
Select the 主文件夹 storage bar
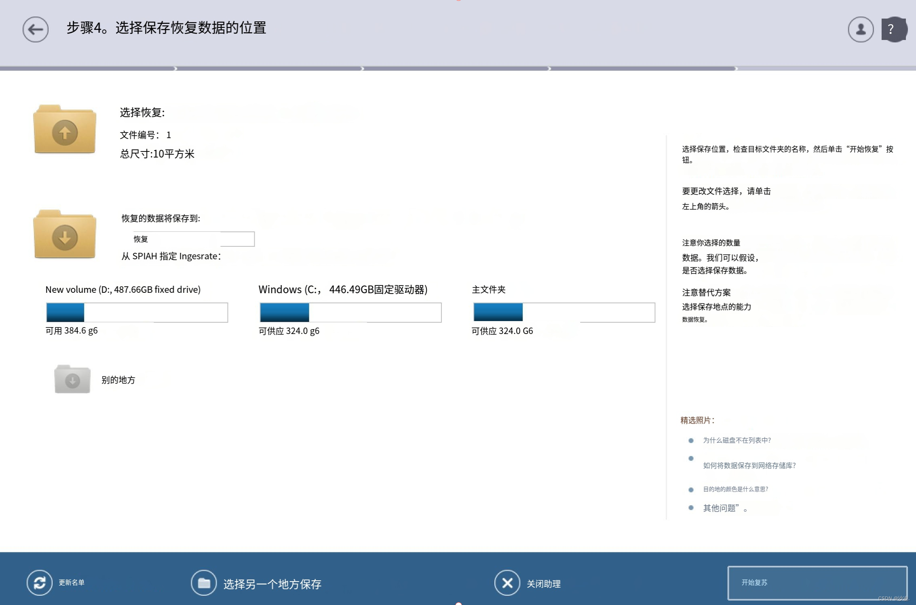[564, 312]
